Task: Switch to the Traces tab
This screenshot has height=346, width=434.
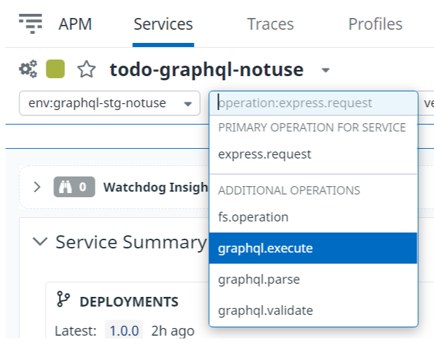Action: click(271, 24)
